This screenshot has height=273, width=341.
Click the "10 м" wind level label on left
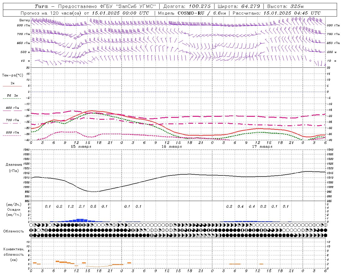(x=26, y=61)
